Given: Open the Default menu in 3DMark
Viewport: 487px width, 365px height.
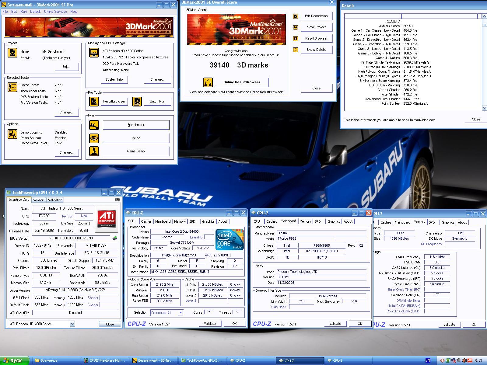Looking at the screenshot, I should [x=35, y=12].
